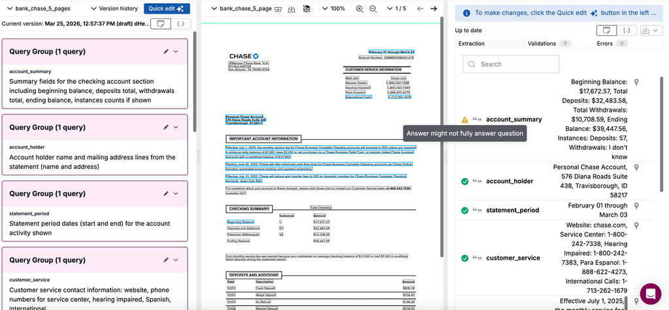Click the left panel vertical scrollbar

pos(195,81)
